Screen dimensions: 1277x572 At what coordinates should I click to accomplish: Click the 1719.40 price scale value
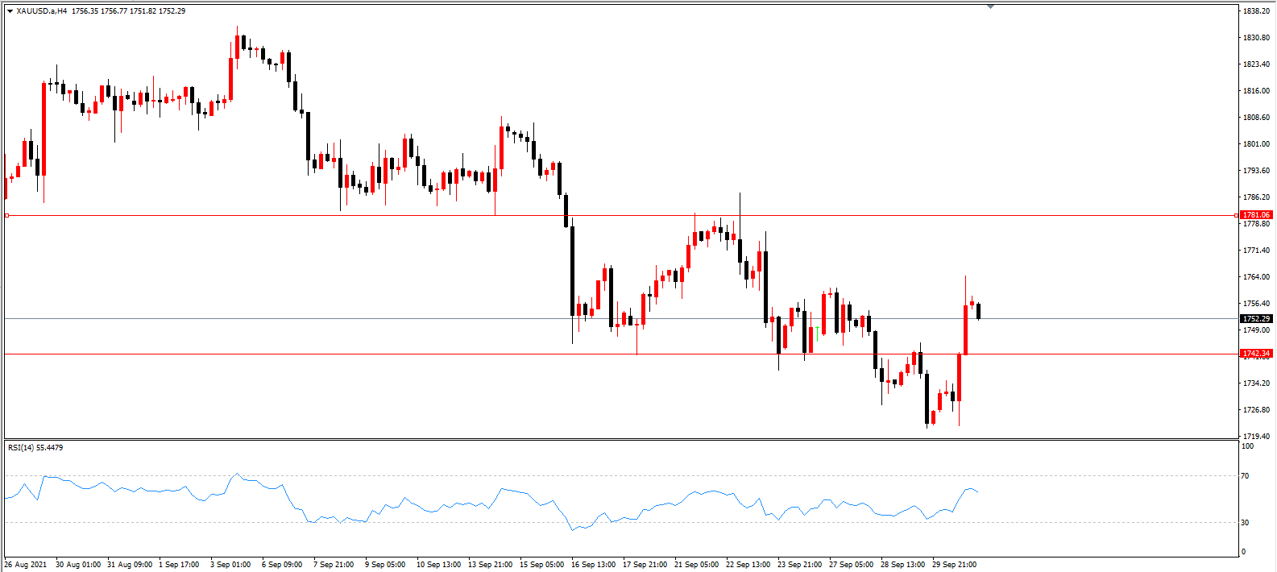point(1257,437)
